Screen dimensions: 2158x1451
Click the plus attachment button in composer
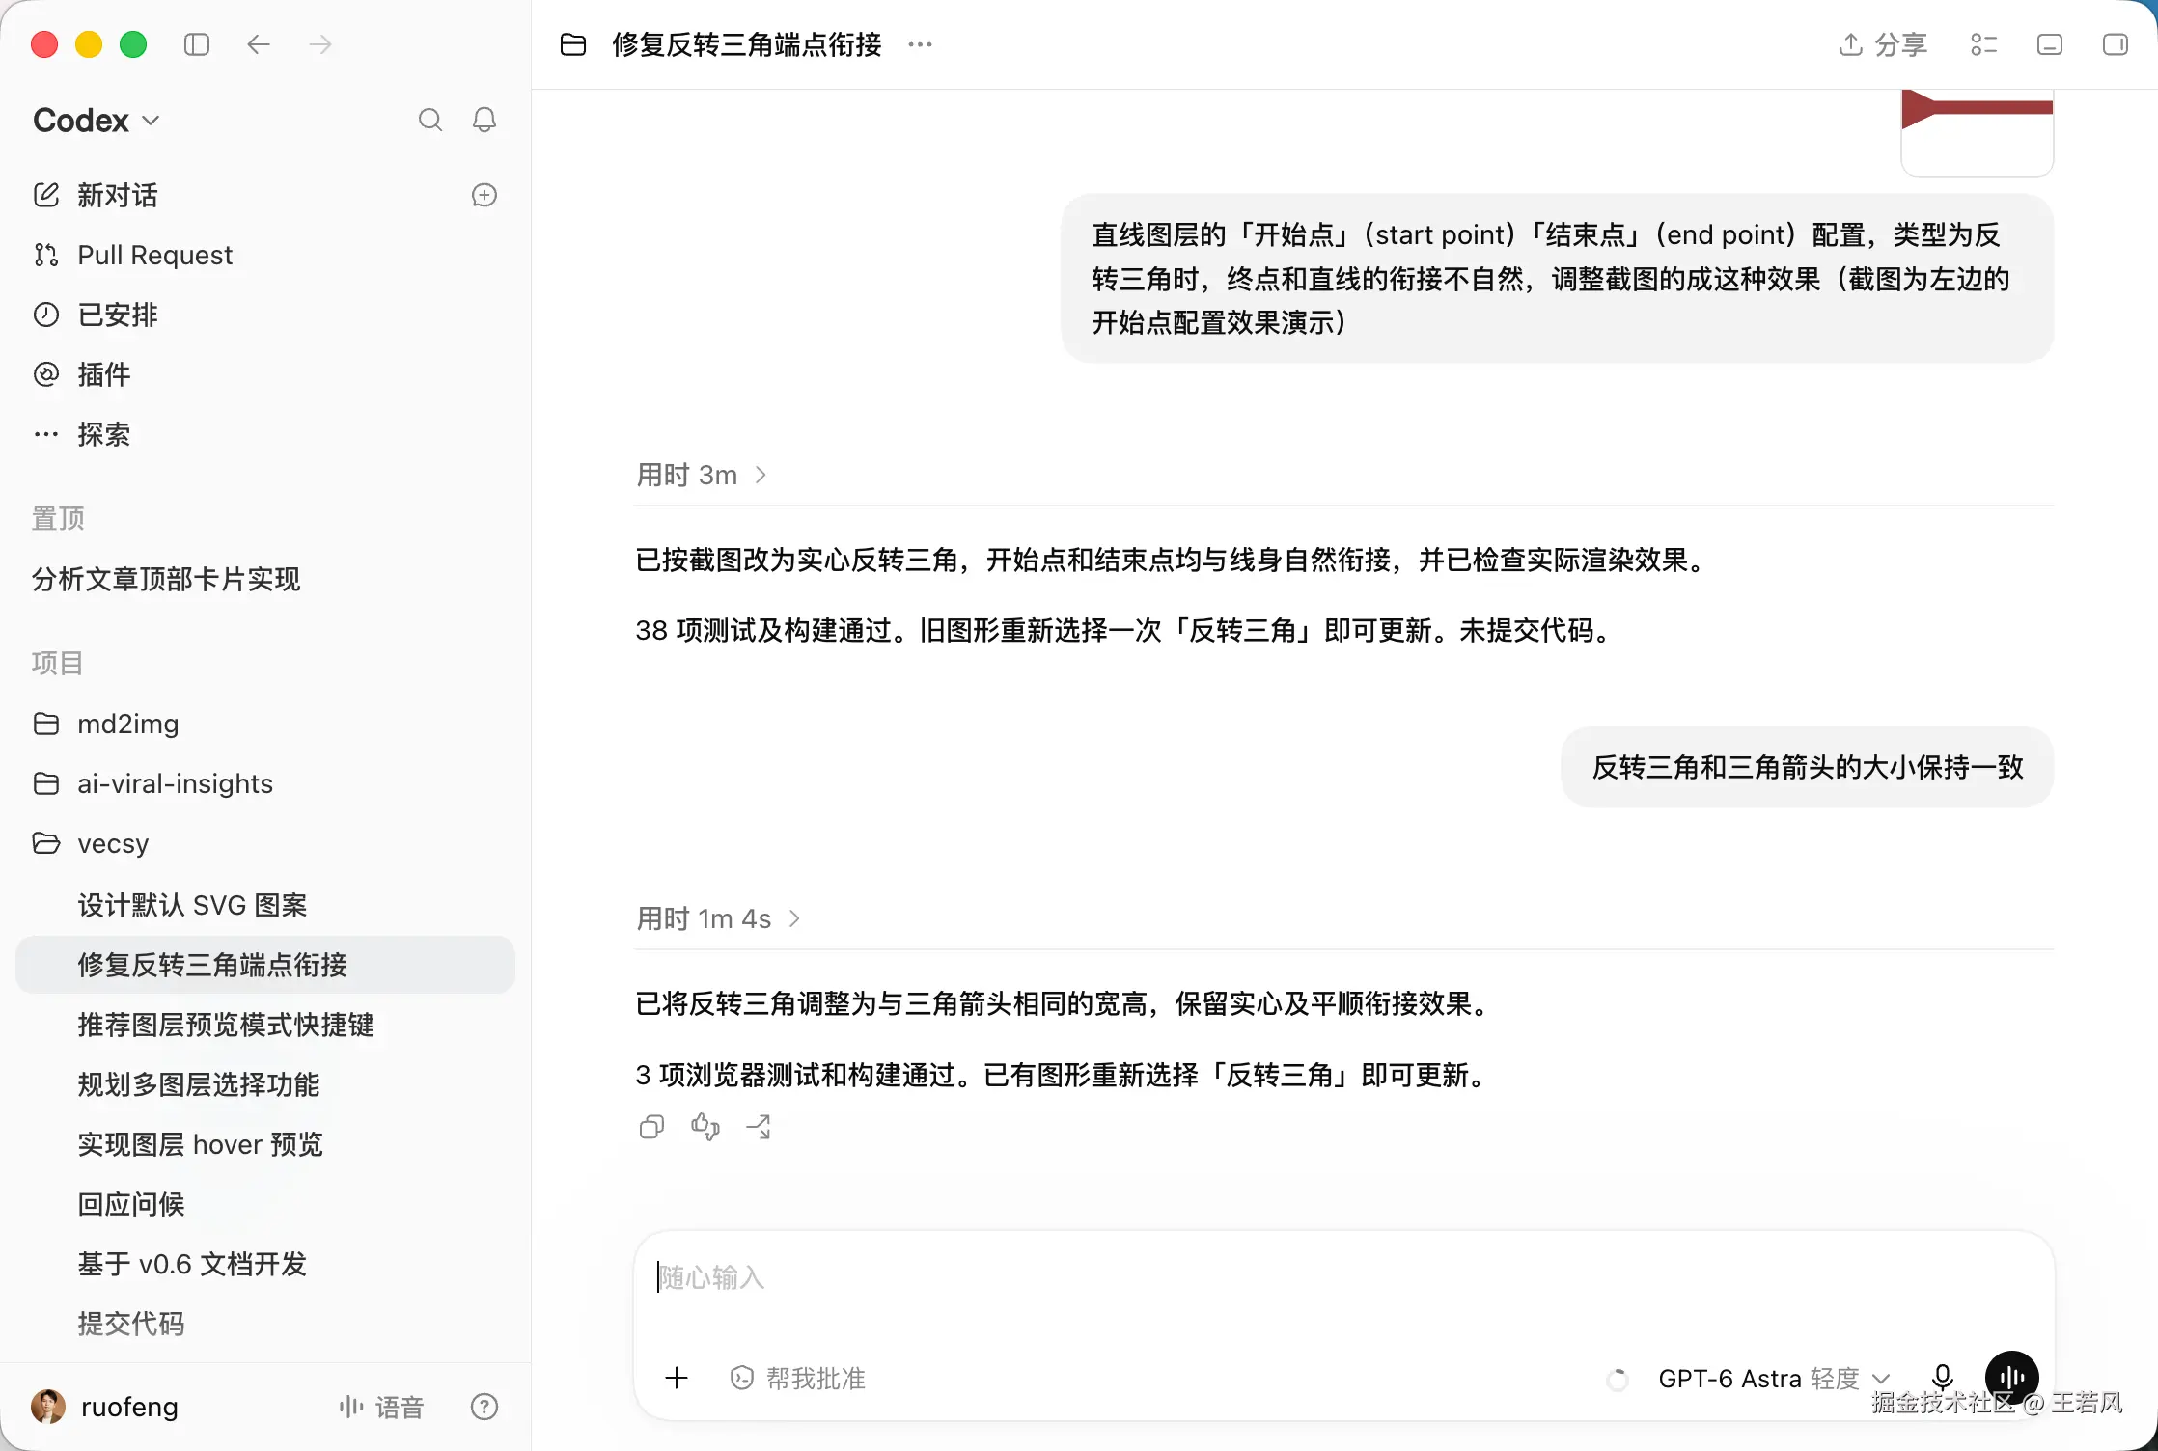click(x=677, y=1378)
